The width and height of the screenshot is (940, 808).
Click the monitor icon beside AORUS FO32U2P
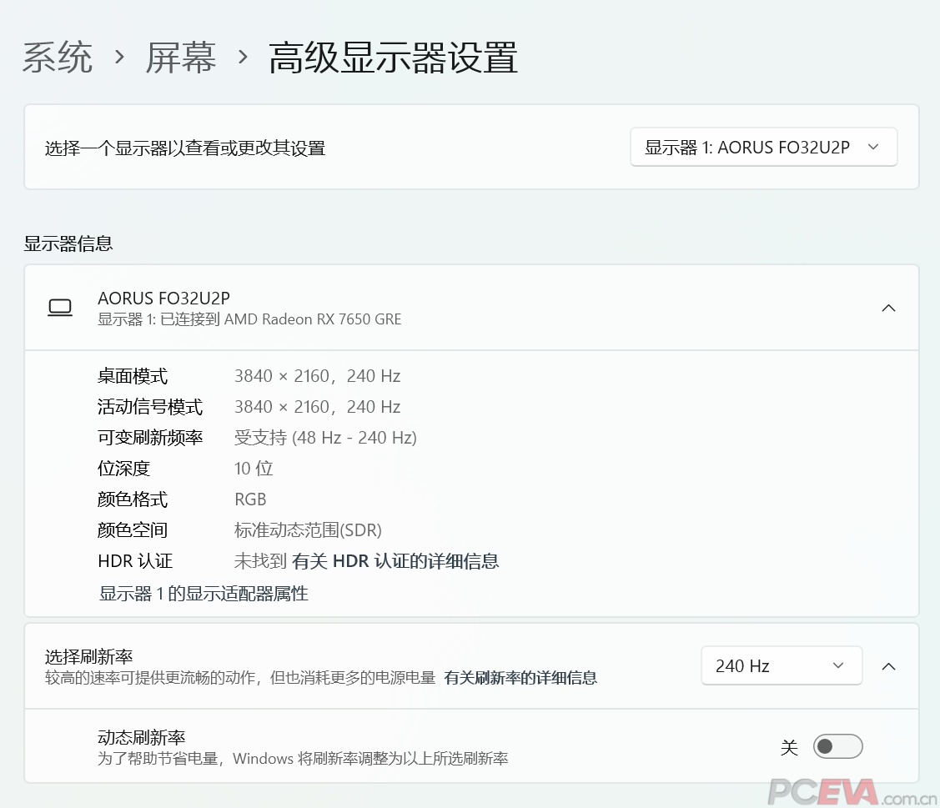(x=60, y=308)
